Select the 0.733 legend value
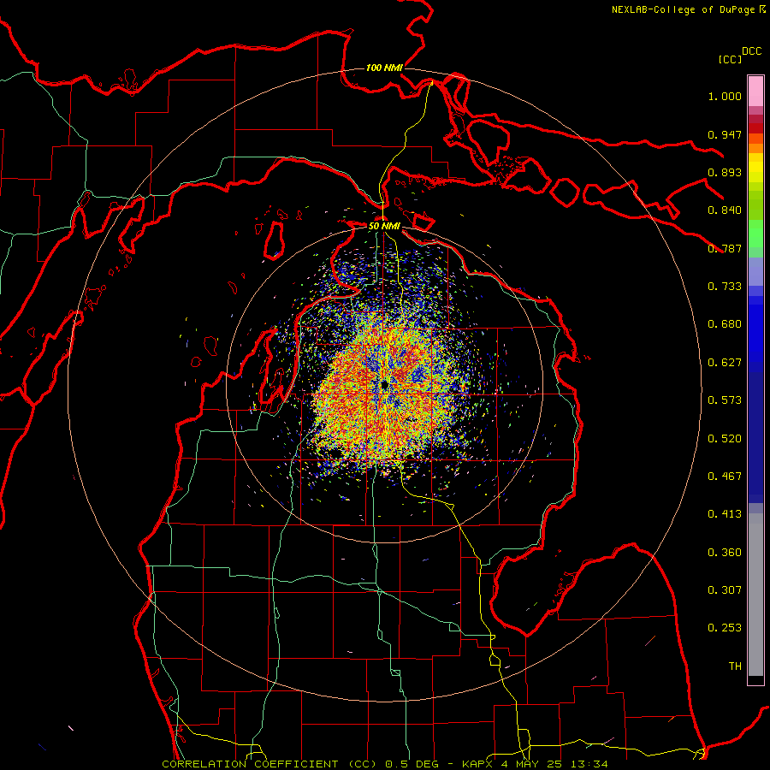 (725, 287)
